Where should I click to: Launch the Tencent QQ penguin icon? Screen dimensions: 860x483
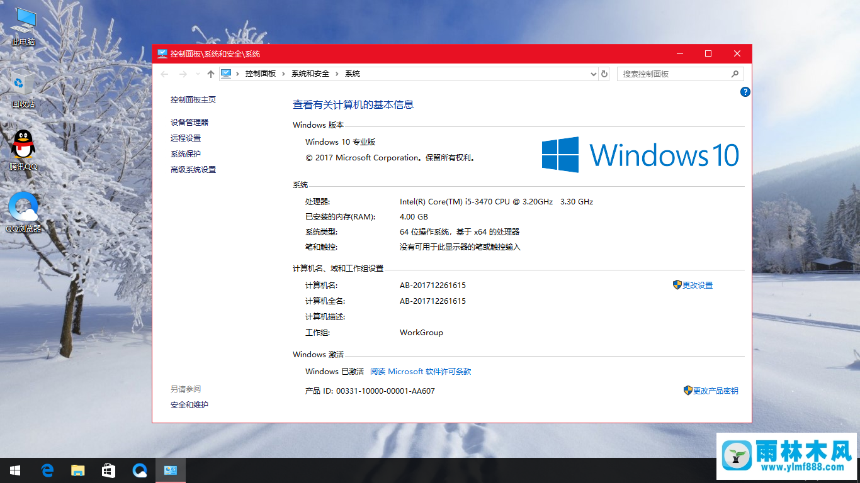[23, 150]
